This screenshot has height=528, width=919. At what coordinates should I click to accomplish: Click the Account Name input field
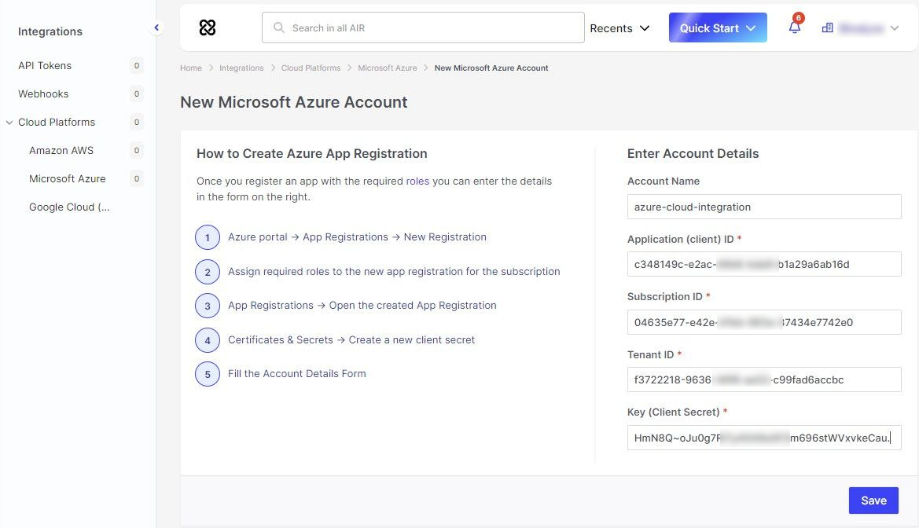(763, 207)
